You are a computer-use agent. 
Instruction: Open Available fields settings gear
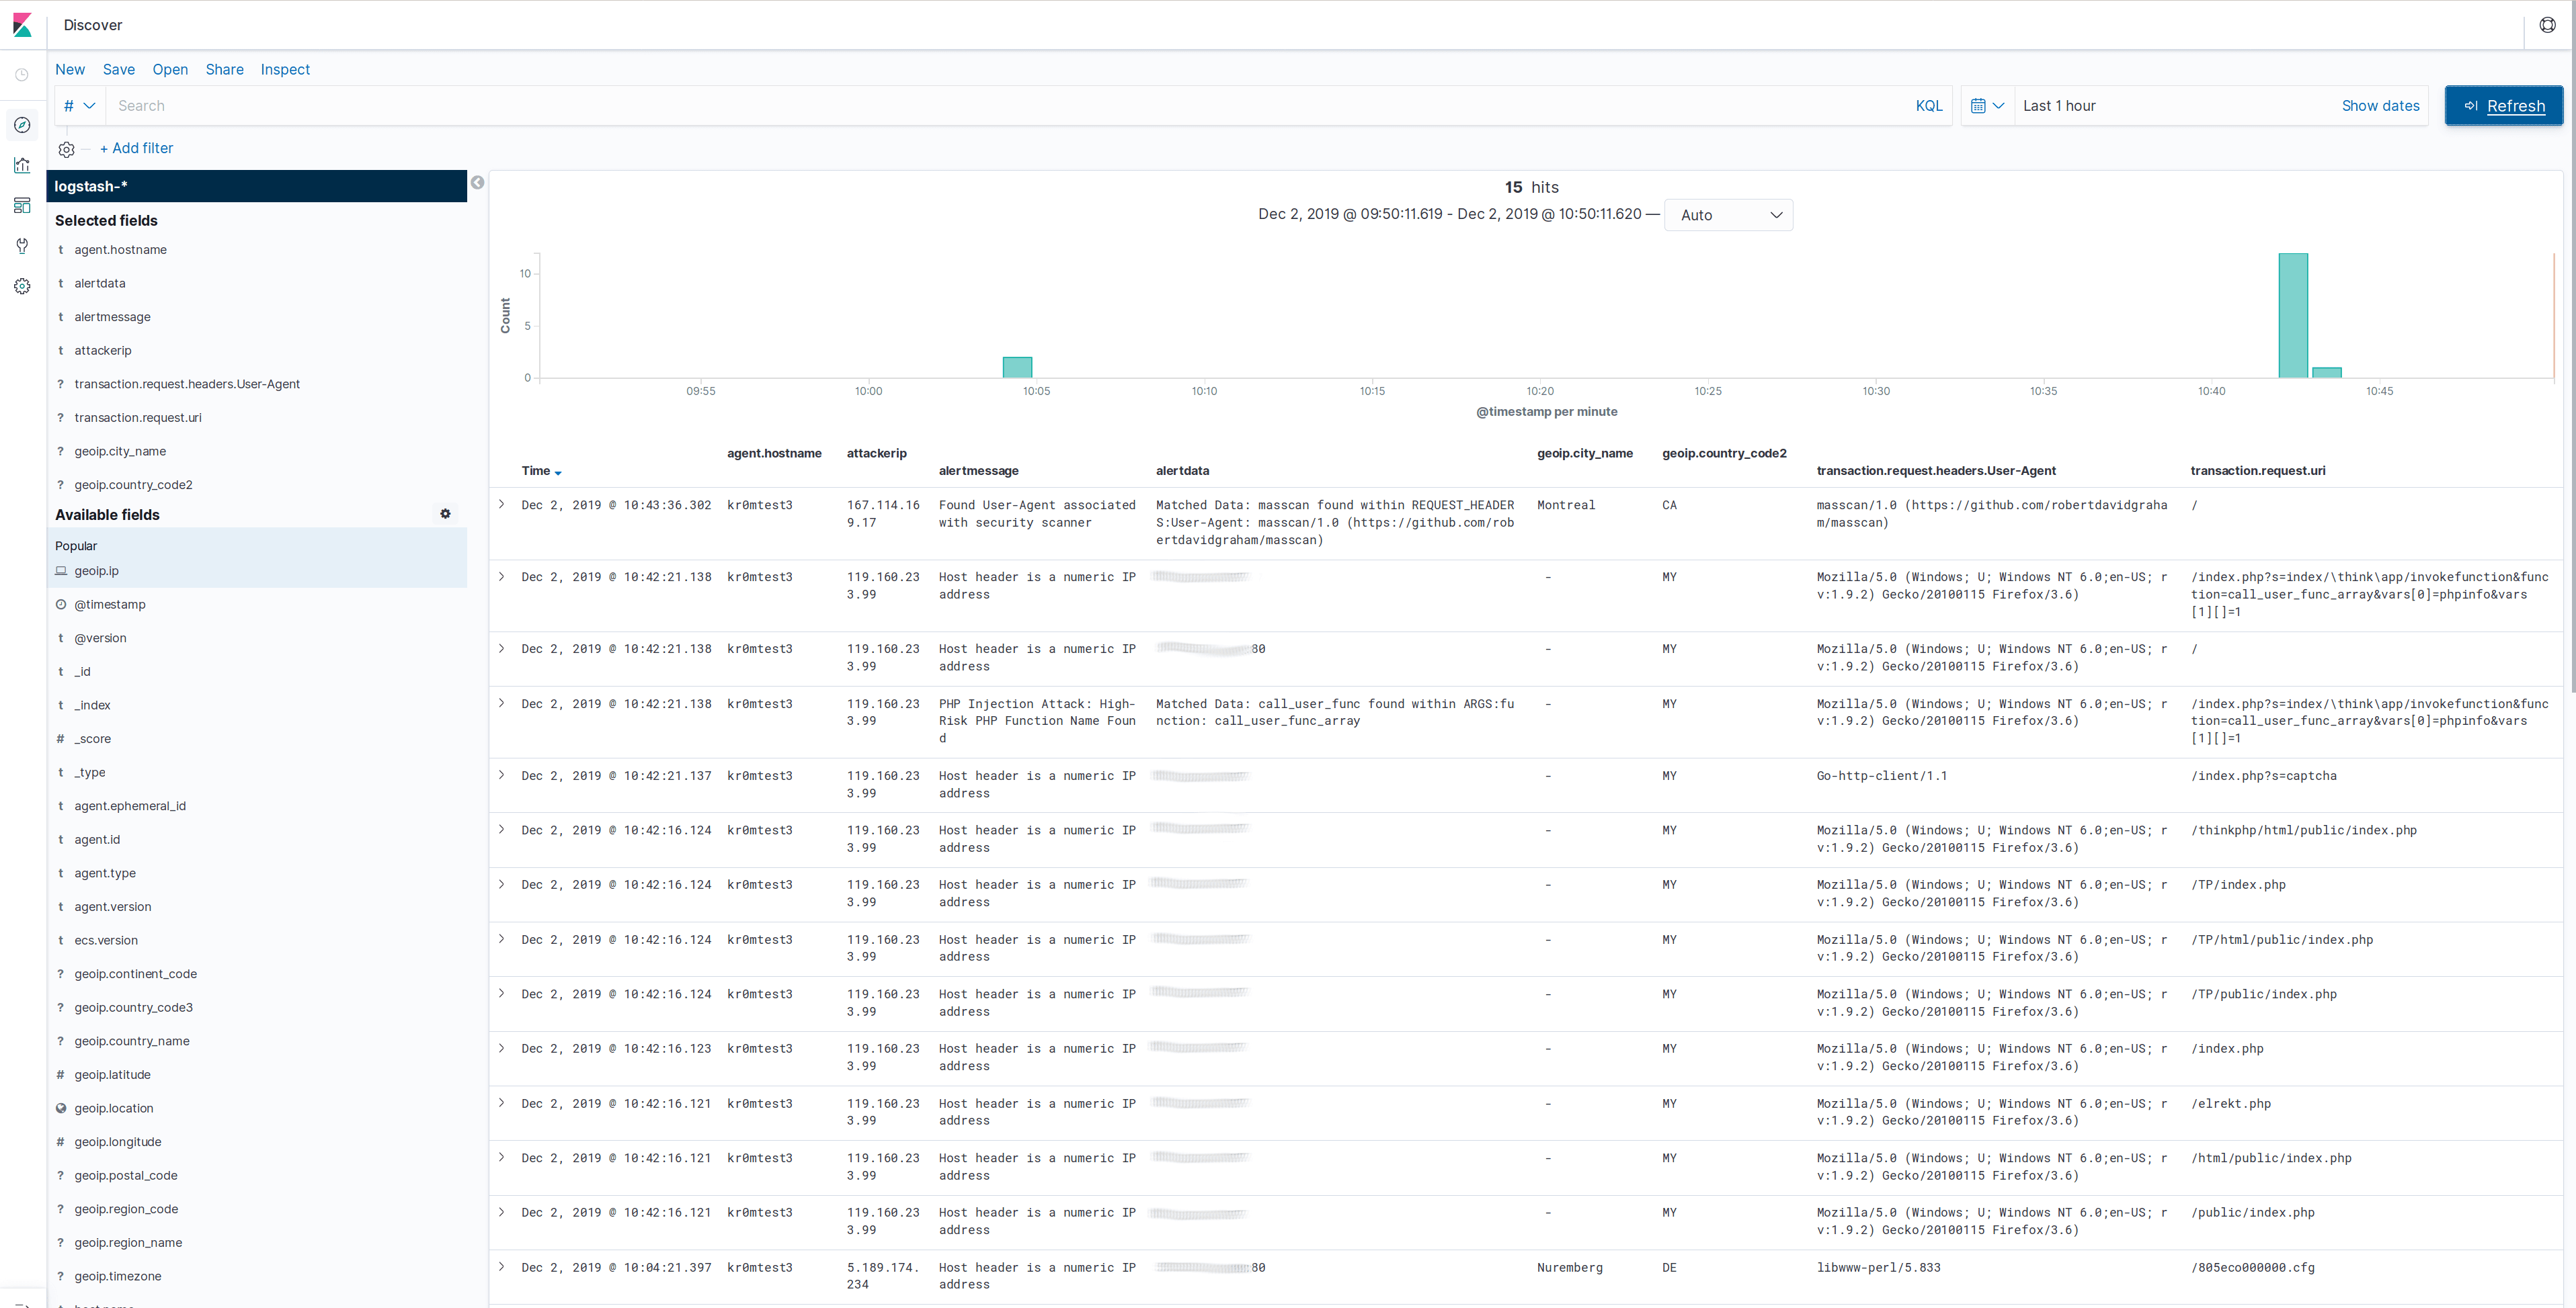pos(445,514)
